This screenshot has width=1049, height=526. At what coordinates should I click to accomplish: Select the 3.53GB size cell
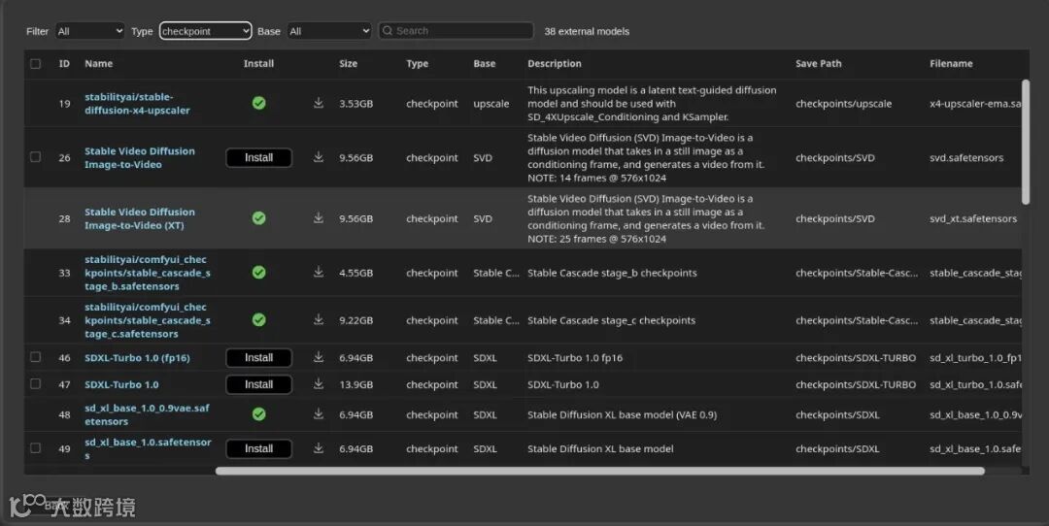coord(355,104)
